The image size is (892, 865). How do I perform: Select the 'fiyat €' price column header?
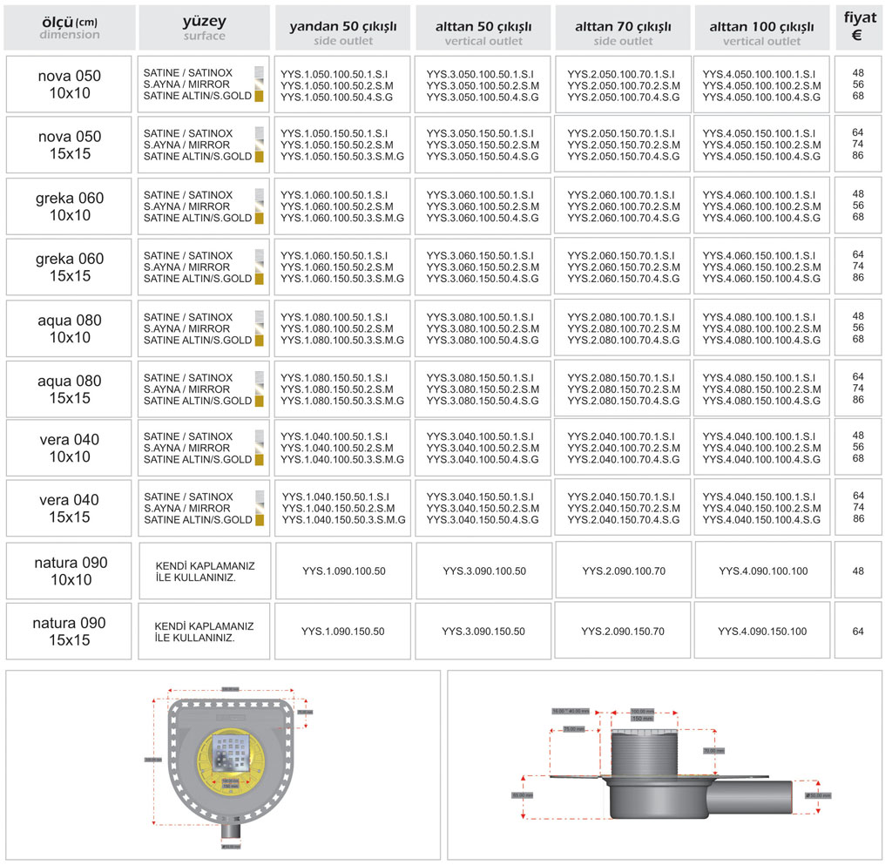859,27
